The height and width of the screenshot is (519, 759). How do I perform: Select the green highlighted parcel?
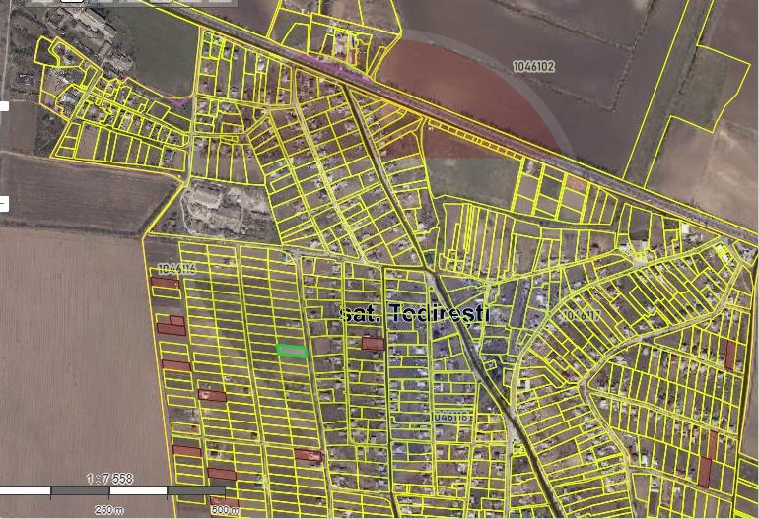coord(291,350)
